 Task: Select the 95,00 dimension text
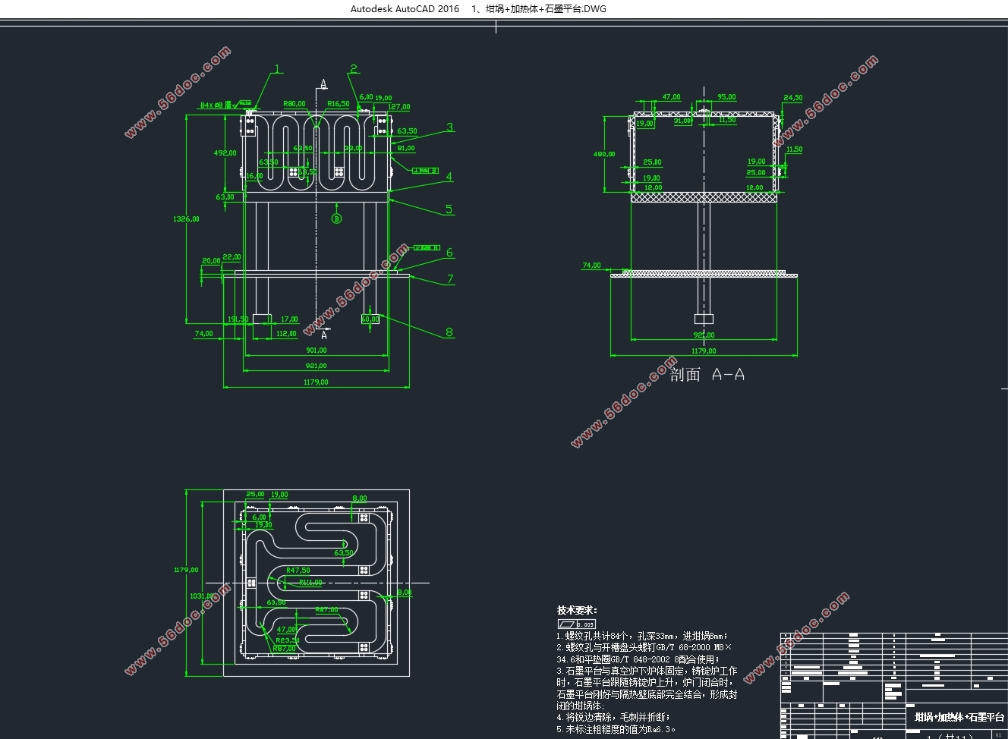(726, 97)
